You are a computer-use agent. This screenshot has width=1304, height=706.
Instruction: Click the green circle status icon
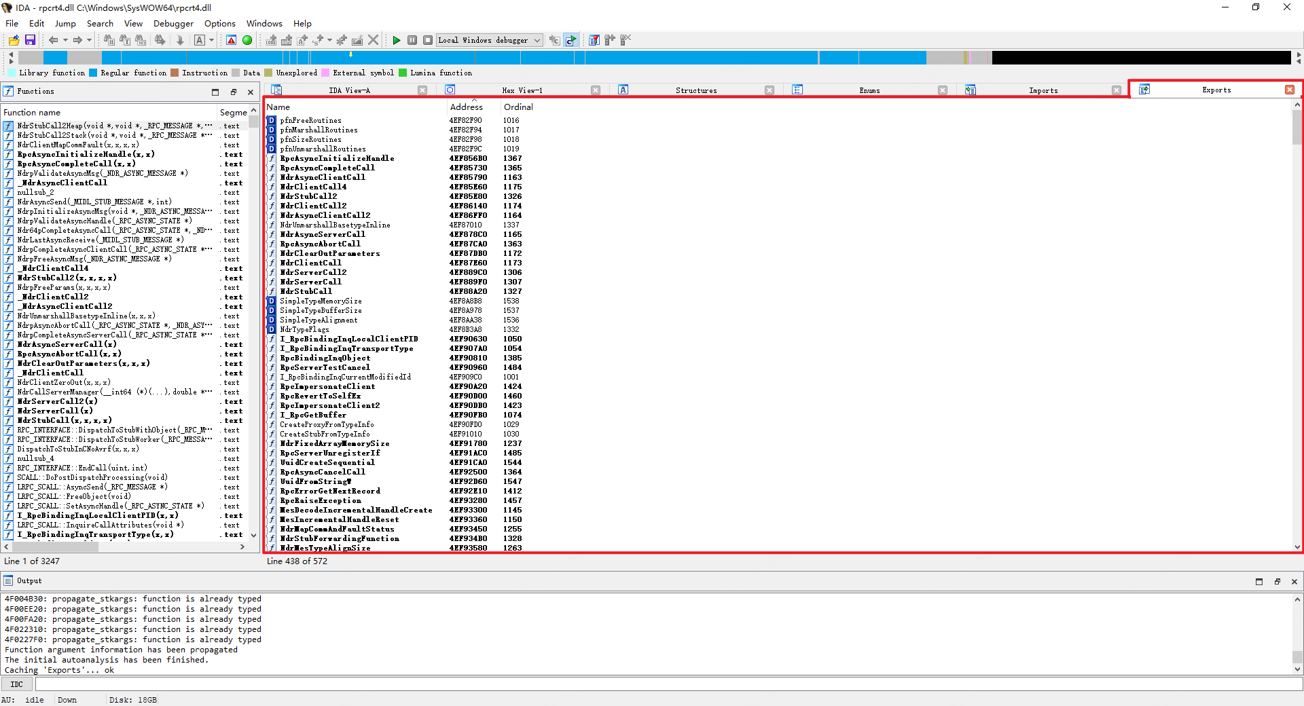click(x=247, y=41)
